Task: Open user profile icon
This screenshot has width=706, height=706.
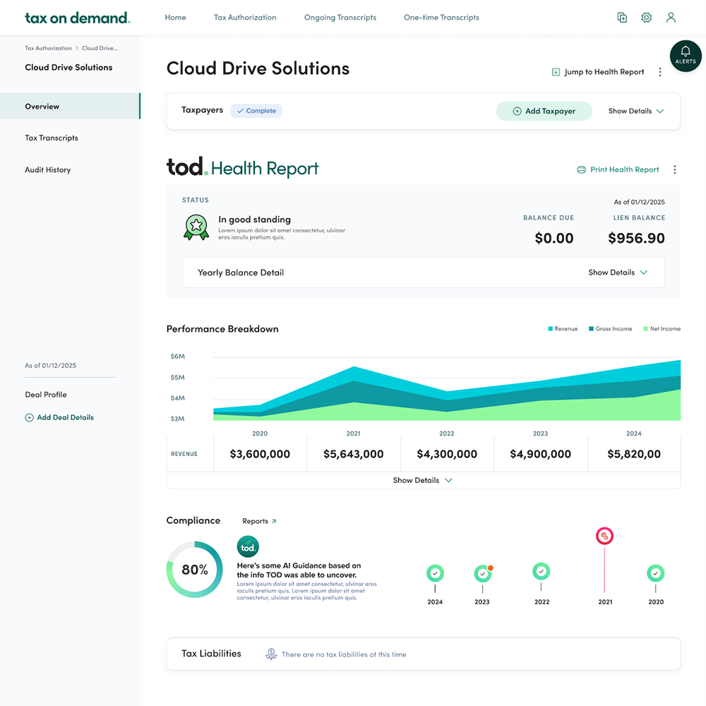Action: 671,18
